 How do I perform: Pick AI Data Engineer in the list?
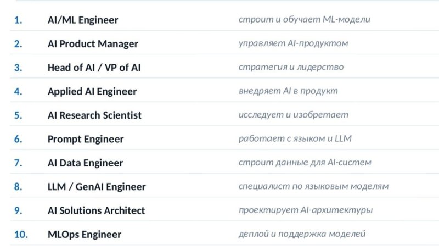point(85,163)
